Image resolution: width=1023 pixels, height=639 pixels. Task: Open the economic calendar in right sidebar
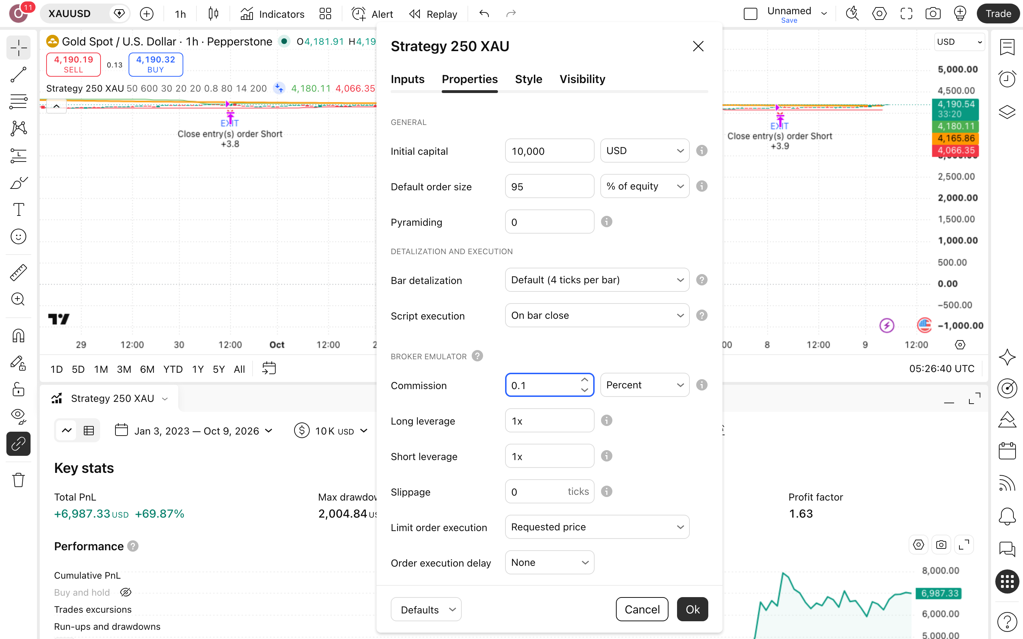pyautogui.click(x=1007, y=451)
